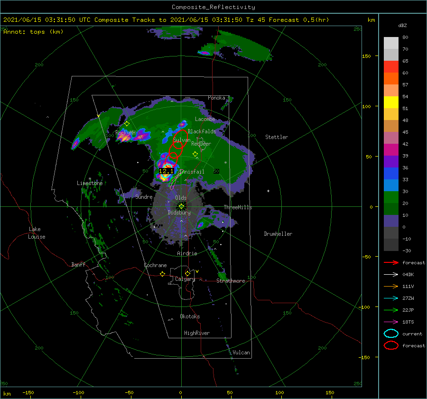Viewport: 427px width, 399px height.
Task: Click the 10 dBZ slate-purple swatch
Action: [391, 221]
